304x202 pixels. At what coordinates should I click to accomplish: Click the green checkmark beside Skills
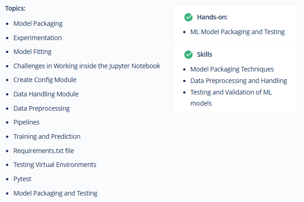click(188, 54)
